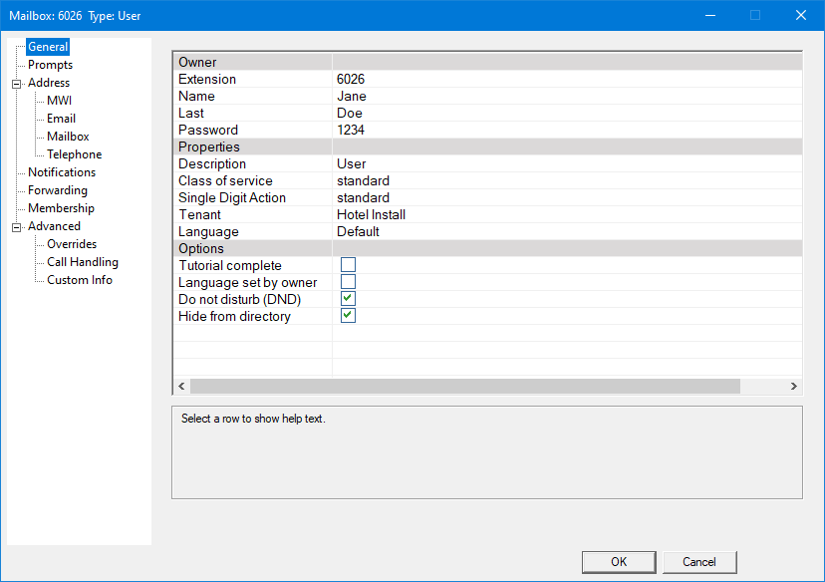Go to the Email address settings
This screenshot has height=582, width=825.
pos(61,119)
